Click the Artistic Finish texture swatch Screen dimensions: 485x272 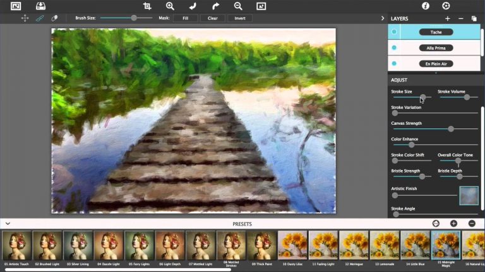point(469,196)
